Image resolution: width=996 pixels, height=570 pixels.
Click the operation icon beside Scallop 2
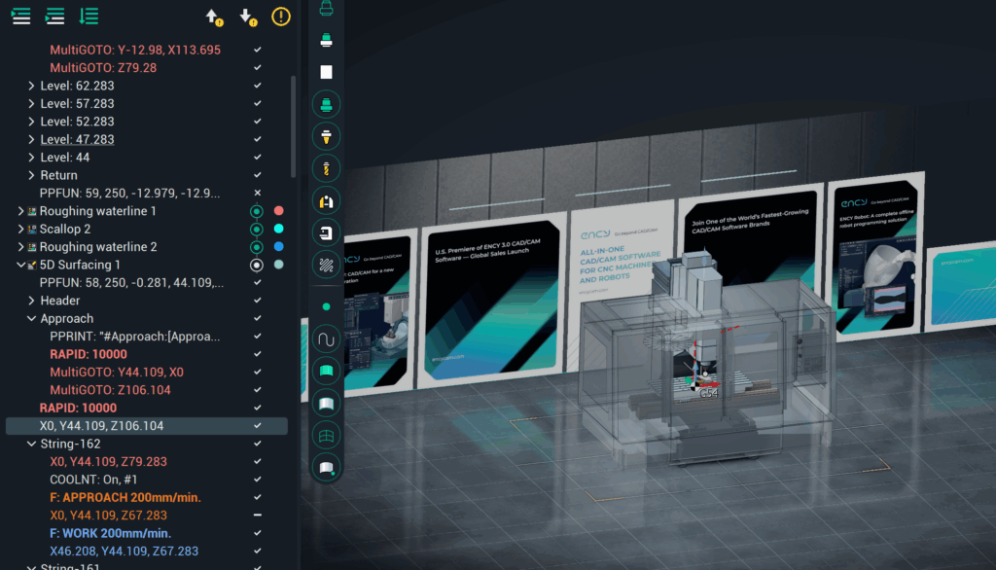(x=32, y=229)
